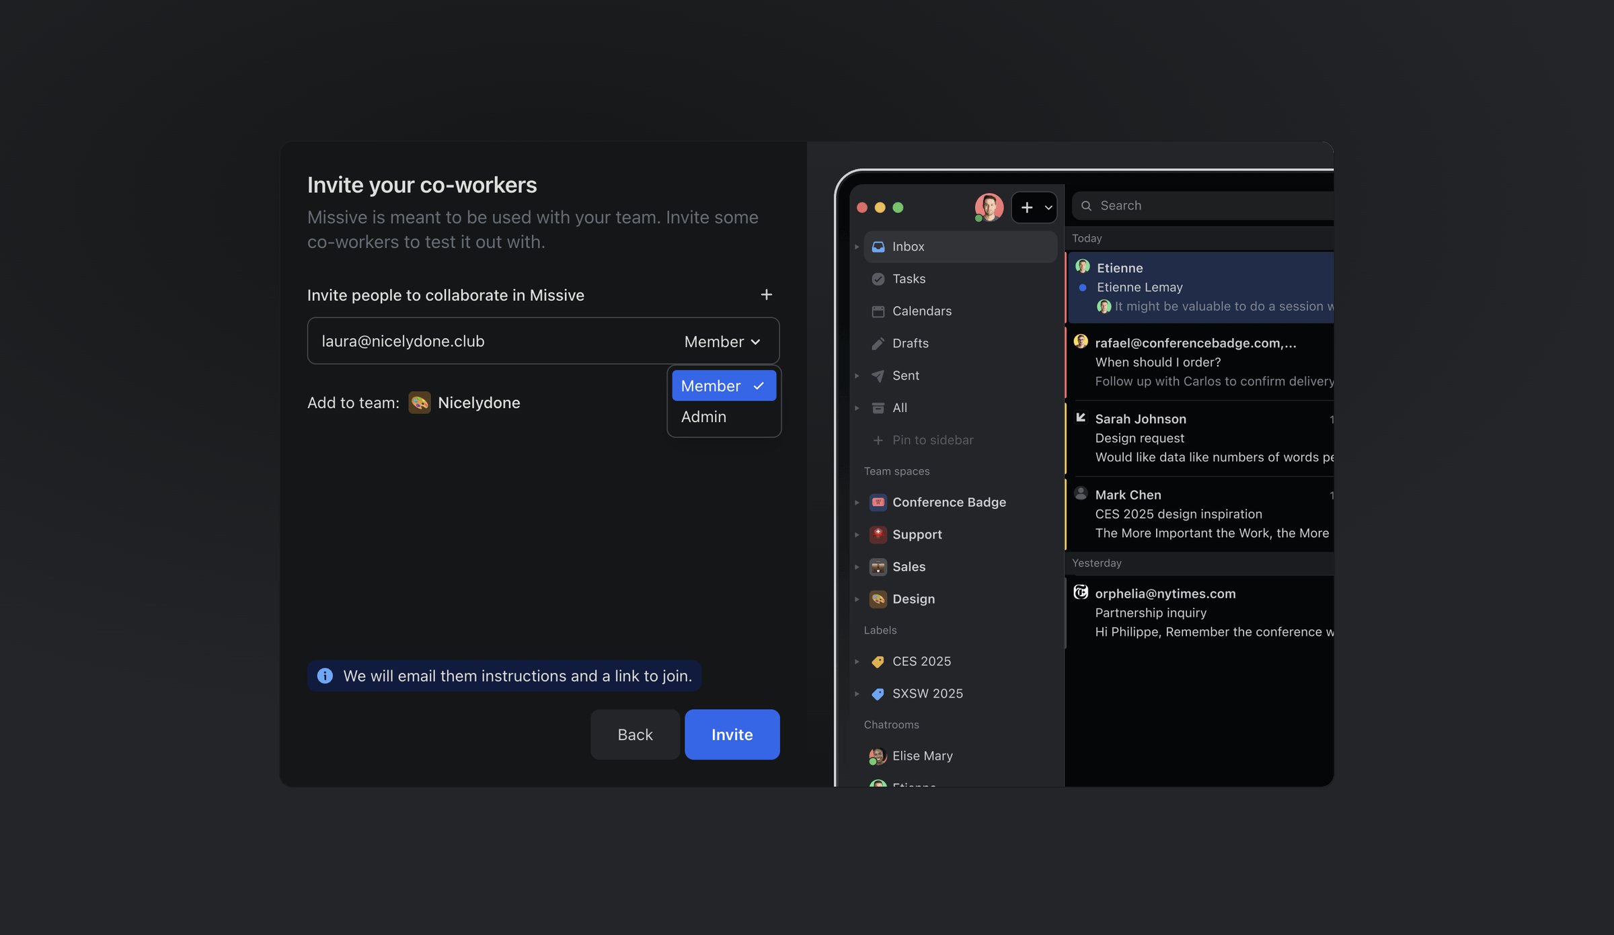Click the Support team siren icon
This screenshot has width=1614, height=935.
tap(878, 534)
